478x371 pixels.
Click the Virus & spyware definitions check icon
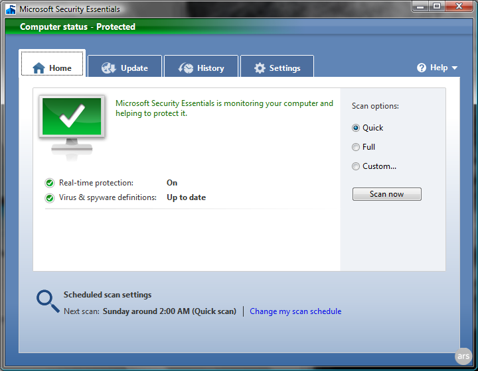click(49, 198)
